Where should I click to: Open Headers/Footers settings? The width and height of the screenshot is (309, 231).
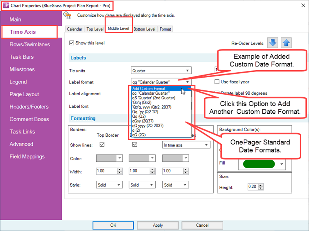click(29, 107)
